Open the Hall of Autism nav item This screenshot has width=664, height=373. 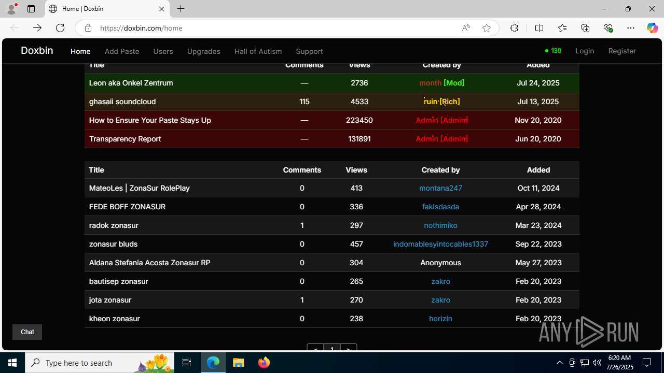tap(258, 51)
